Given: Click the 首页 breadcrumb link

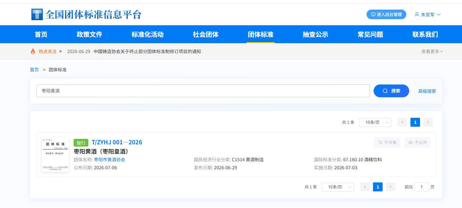Looking at the screenshot, I should click(34, 70).
